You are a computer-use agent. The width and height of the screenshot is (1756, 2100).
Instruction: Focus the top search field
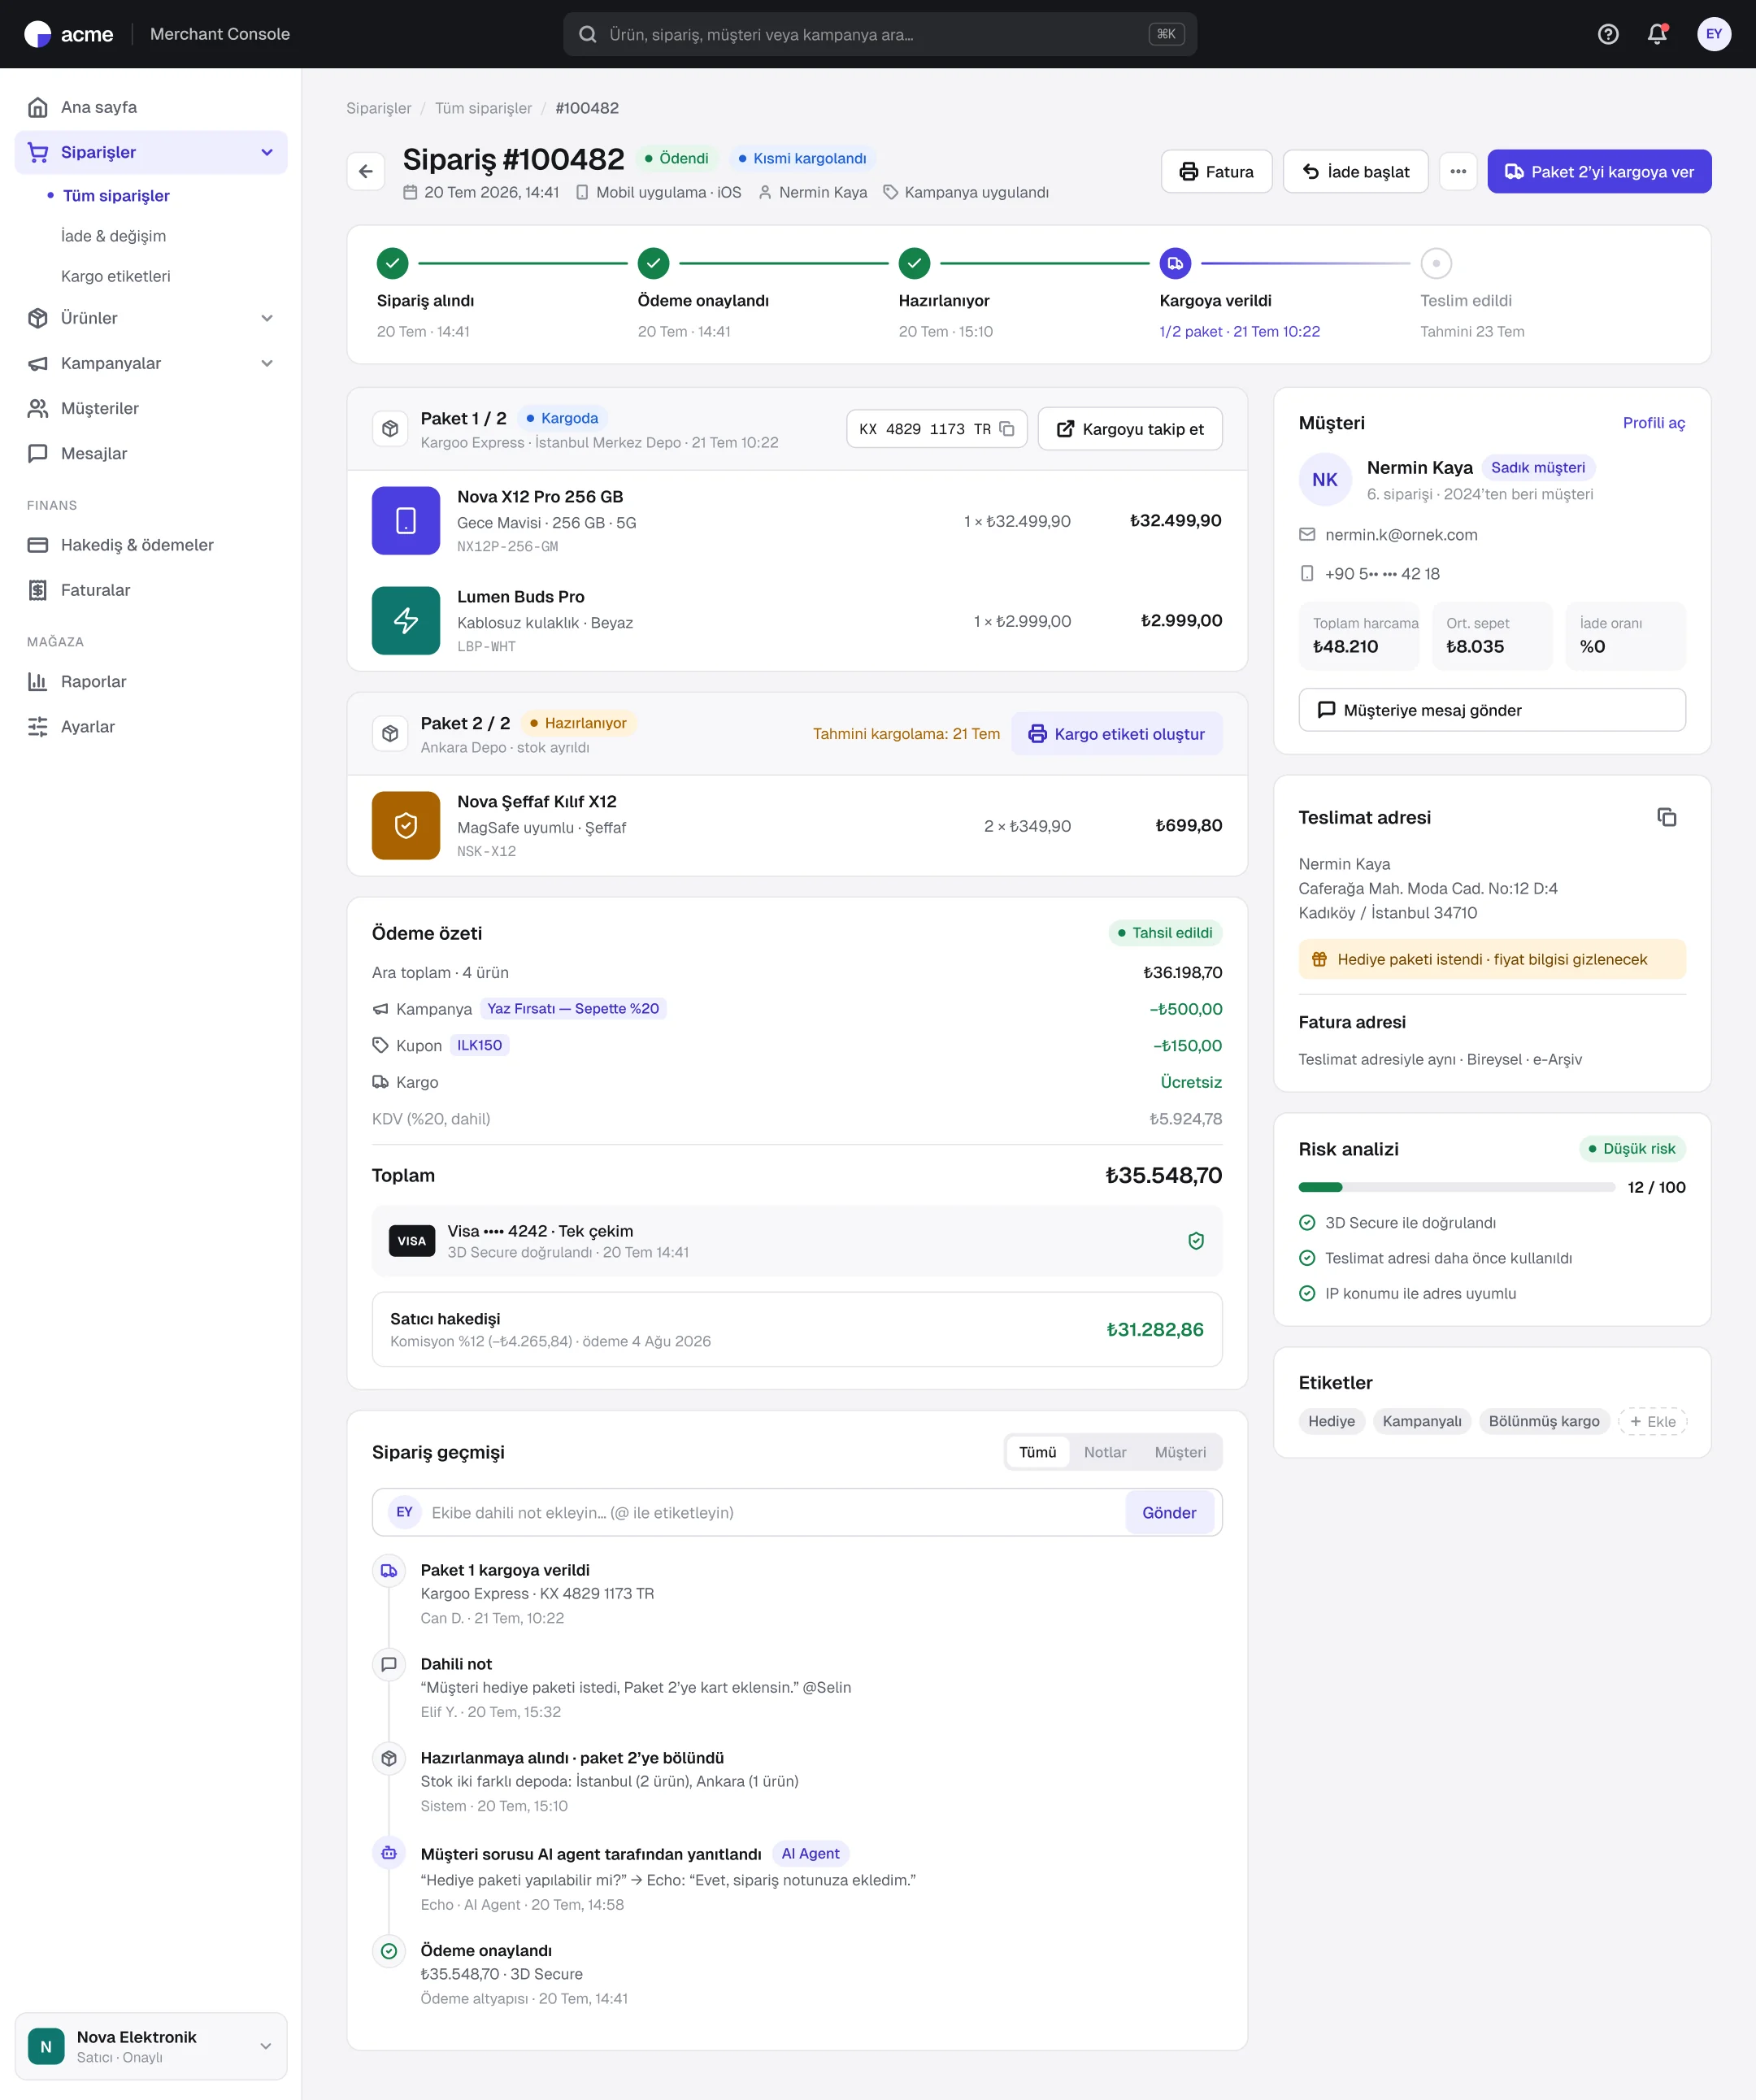click(880, 34)
